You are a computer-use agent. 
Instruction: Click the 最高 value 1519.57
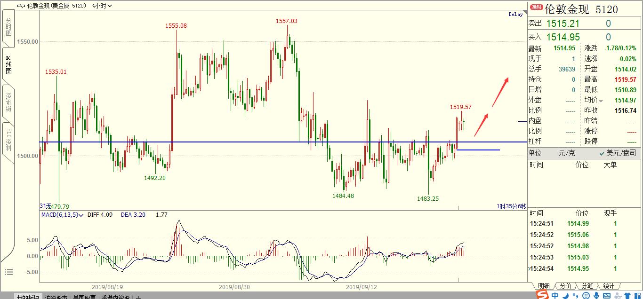(626, 79)
